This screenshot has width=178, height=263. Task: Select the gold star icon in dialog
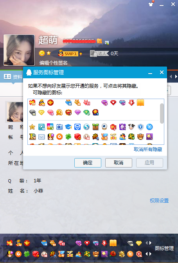(32, 127)
